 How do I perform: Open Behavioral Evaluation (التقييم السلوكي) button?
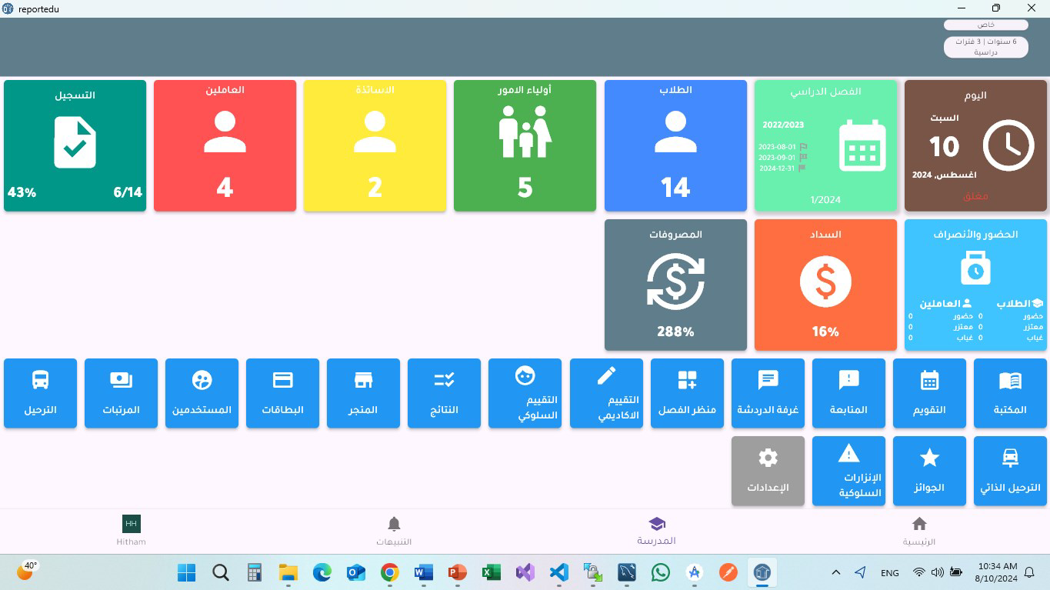(525, 393)
